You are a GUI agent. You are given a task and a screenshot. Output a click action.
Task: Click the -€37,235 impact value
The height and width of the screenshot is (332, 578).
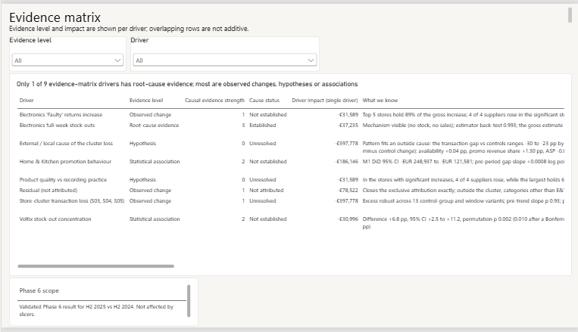pos(348,125)
